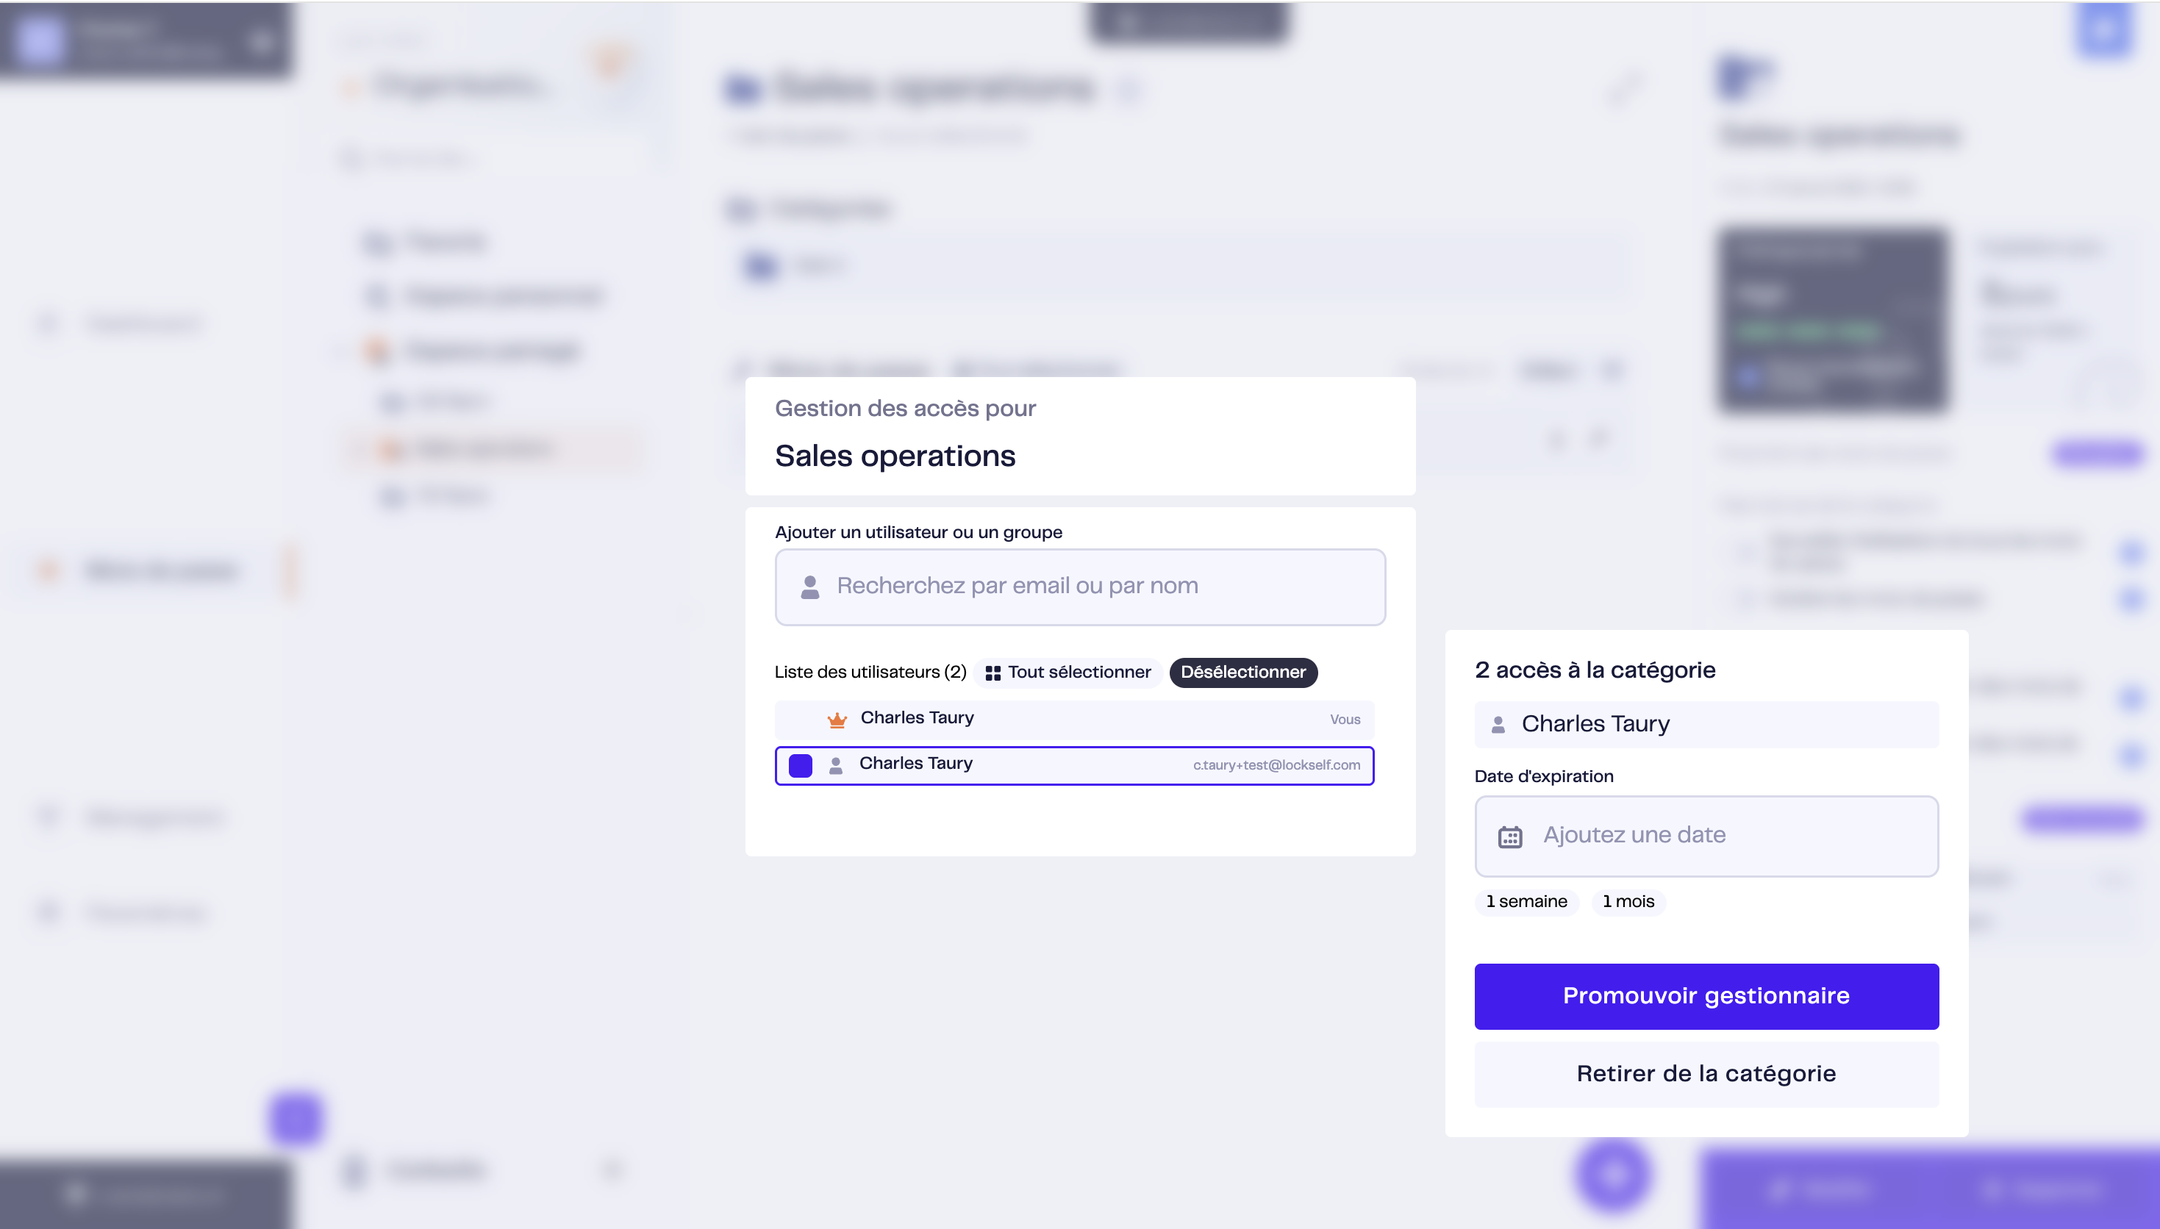
Task: Click the round purple floating button at bottom
Action: 1613,1174
